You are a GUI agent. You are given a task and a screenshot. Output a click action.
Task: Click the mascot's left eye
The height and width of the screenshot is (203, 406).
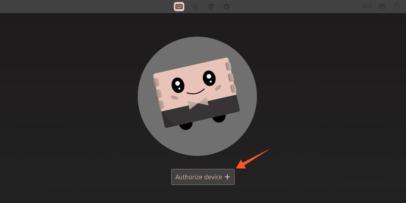178,85
